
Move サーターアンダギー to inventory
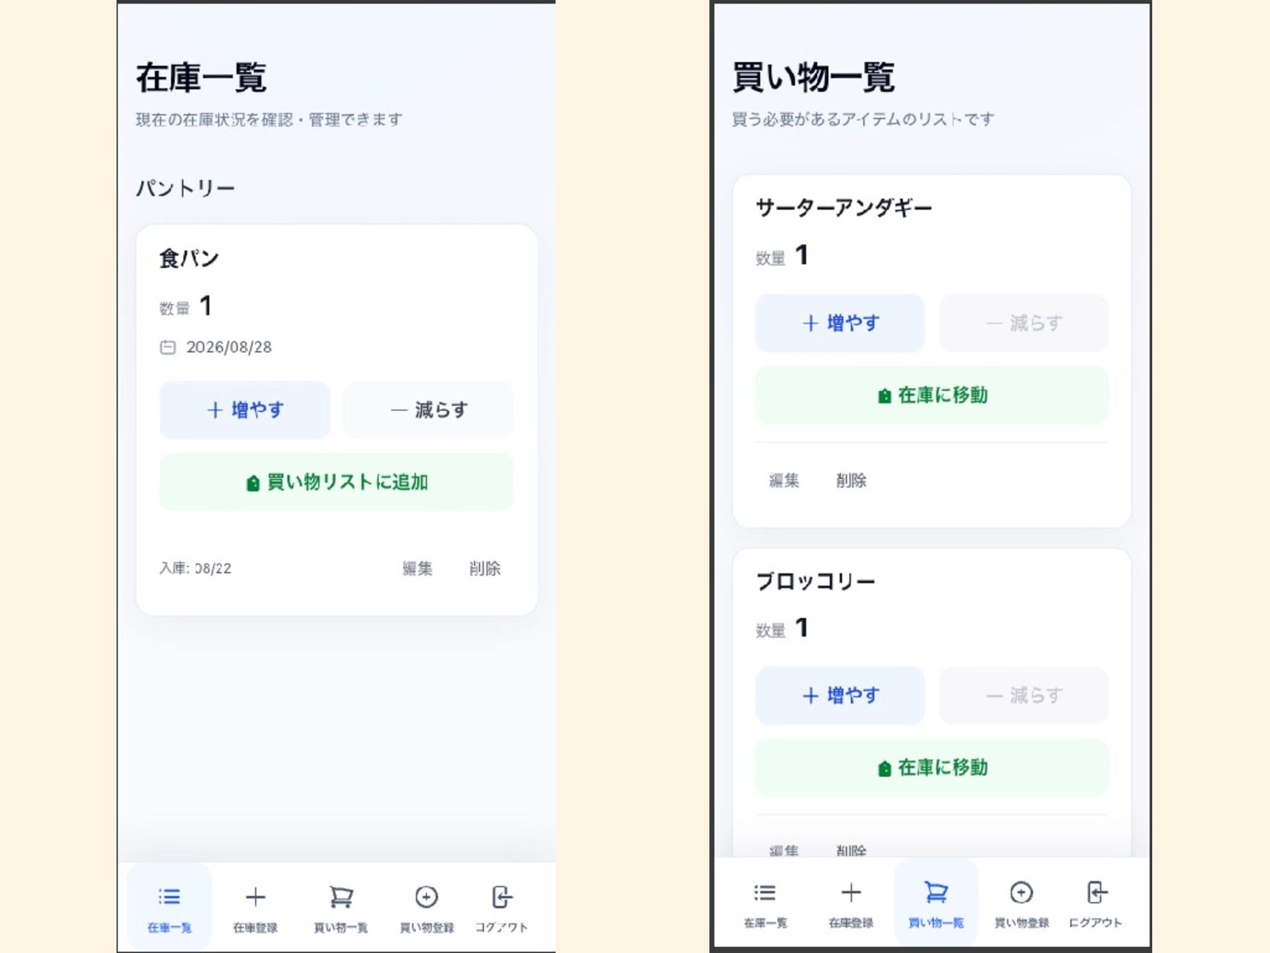tap(932, 395)
